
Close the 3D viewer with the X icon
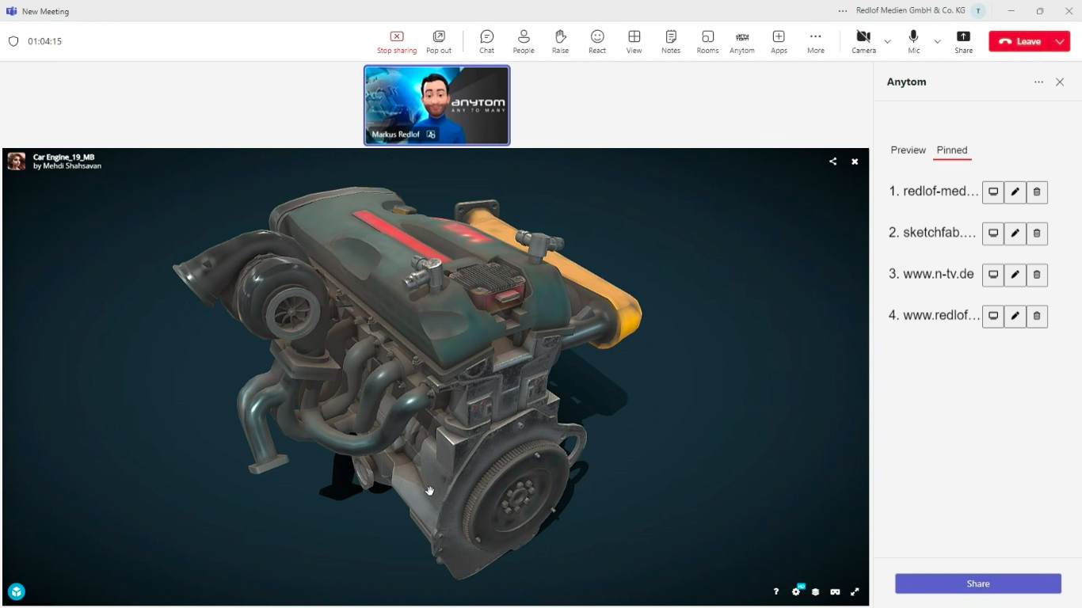tap(855, 161)
